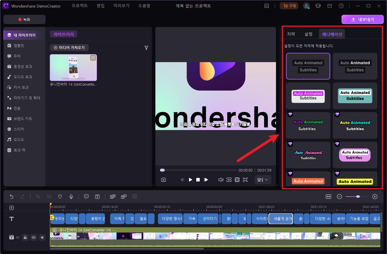
Task: Open the help question mark icon
Action: coord(341,6)
